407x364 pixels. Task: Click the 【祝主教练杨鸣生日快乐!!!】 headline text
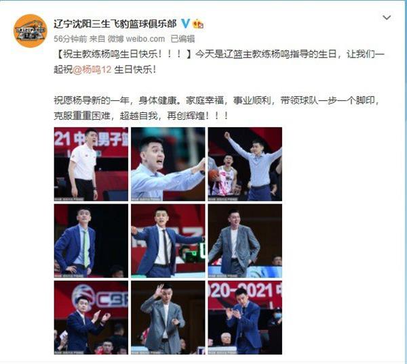click(x=123, y=54)
